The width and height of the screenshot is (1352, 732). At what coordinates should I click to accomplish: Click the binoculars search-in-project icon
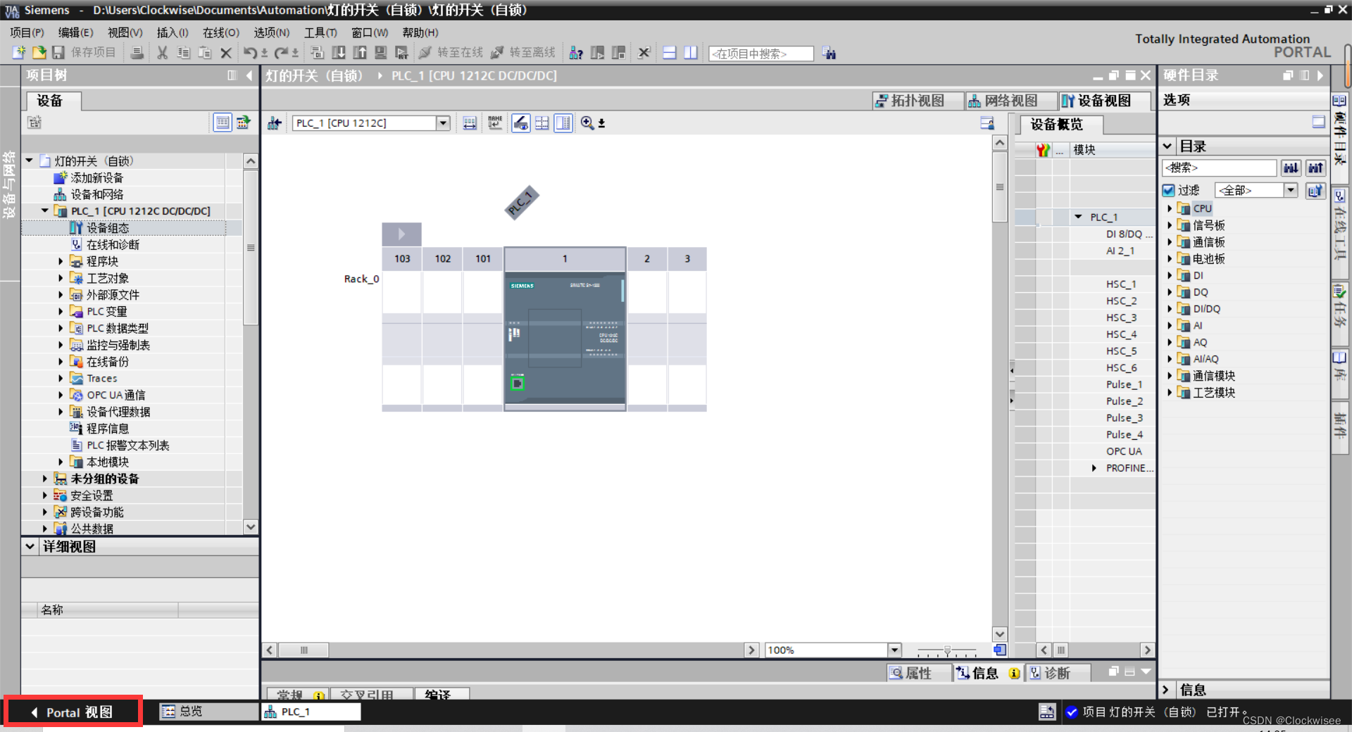(x=830, y=53)
